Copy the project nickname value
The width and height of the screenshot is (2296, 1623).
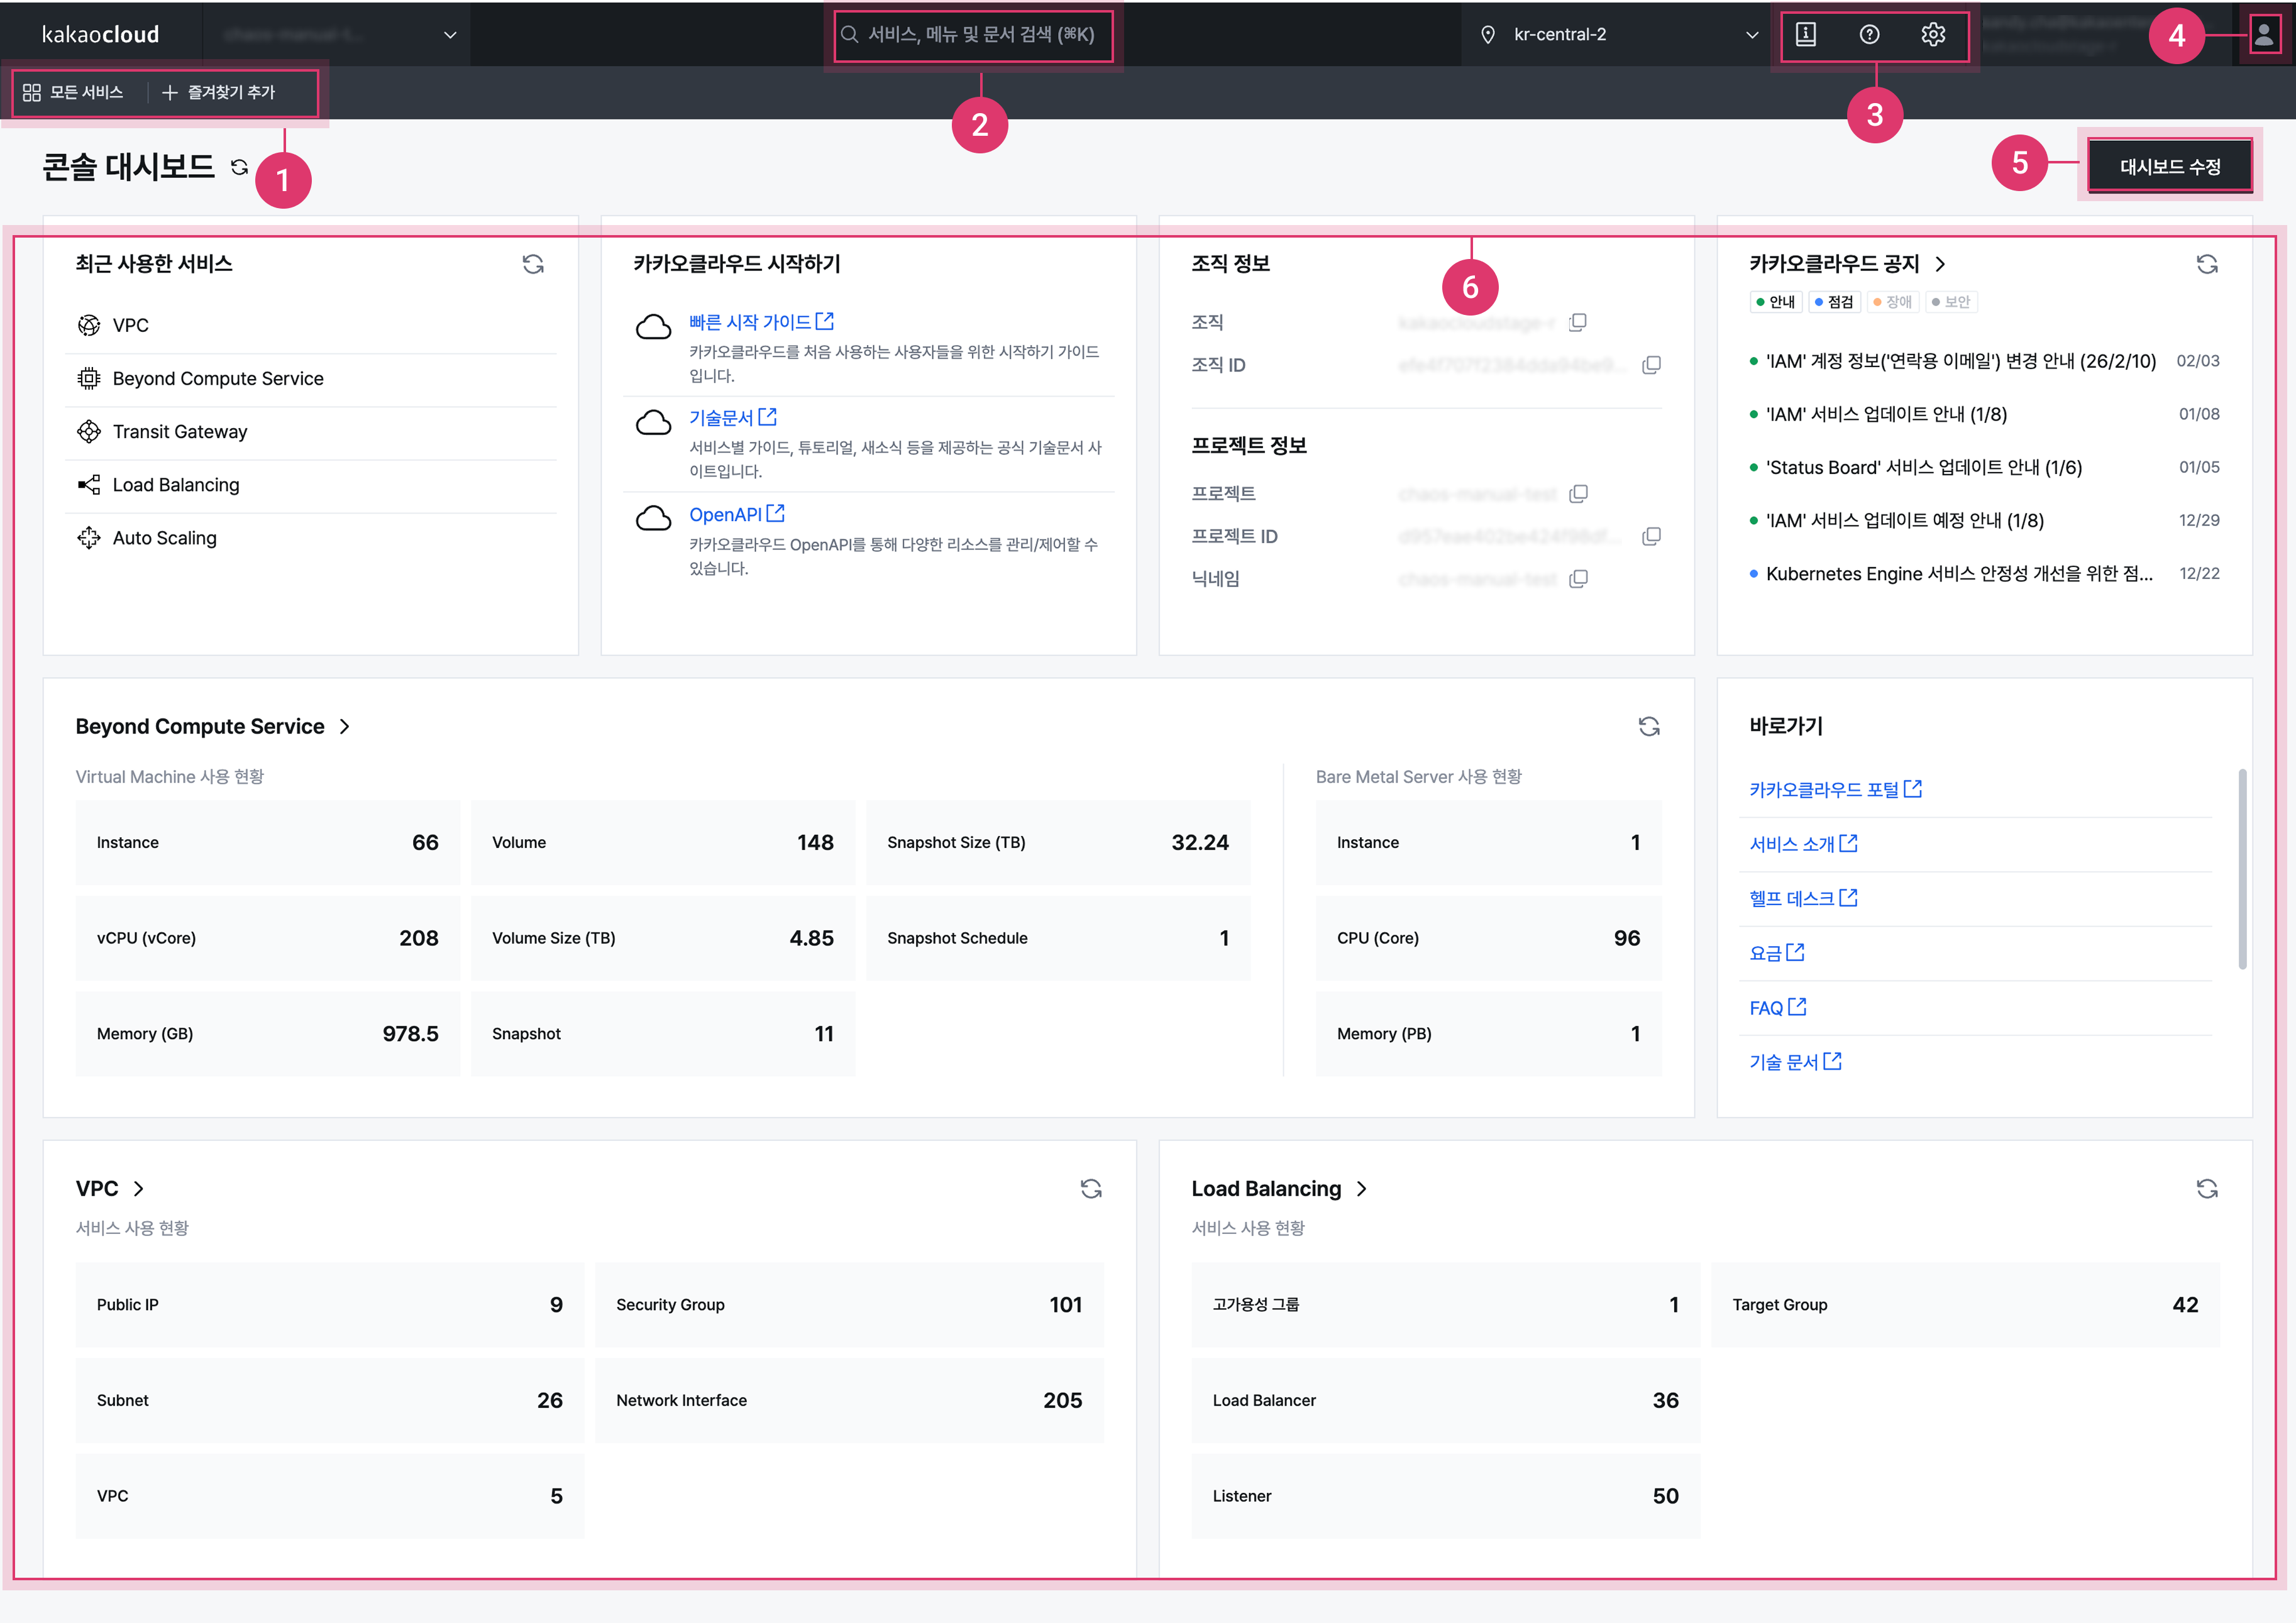[x=1578, y=579]
